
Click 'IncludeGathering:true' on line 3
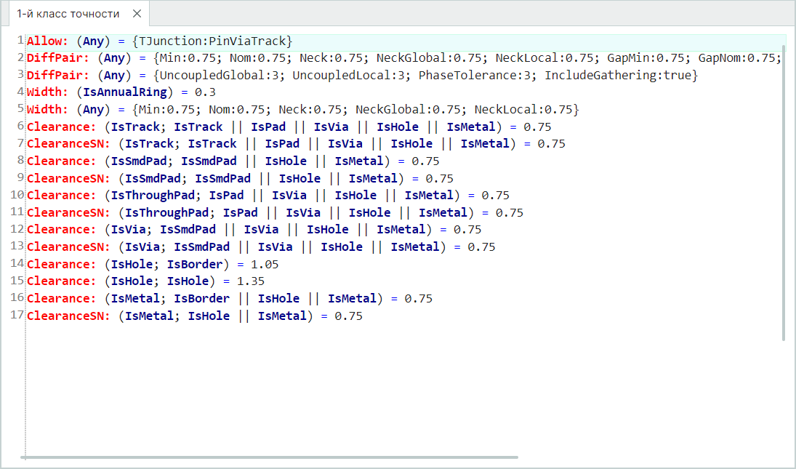618,76
